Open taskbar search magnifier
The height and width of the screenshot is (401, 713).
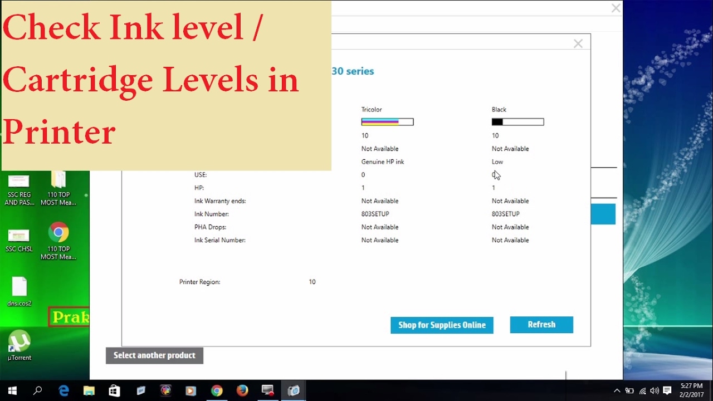38,391
